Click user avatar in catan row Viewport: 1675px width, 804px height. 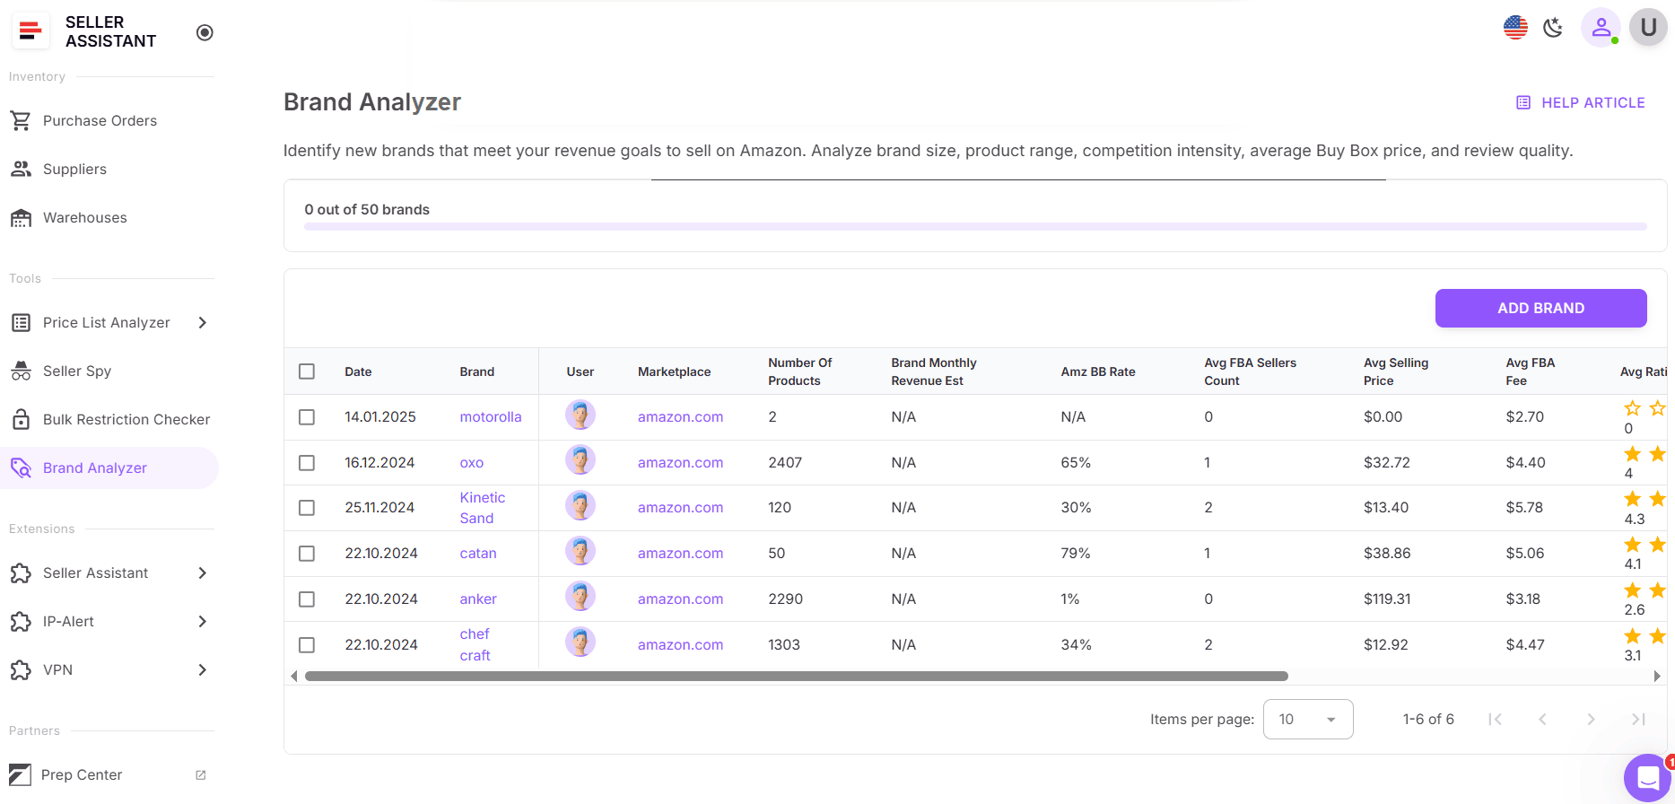580,551
